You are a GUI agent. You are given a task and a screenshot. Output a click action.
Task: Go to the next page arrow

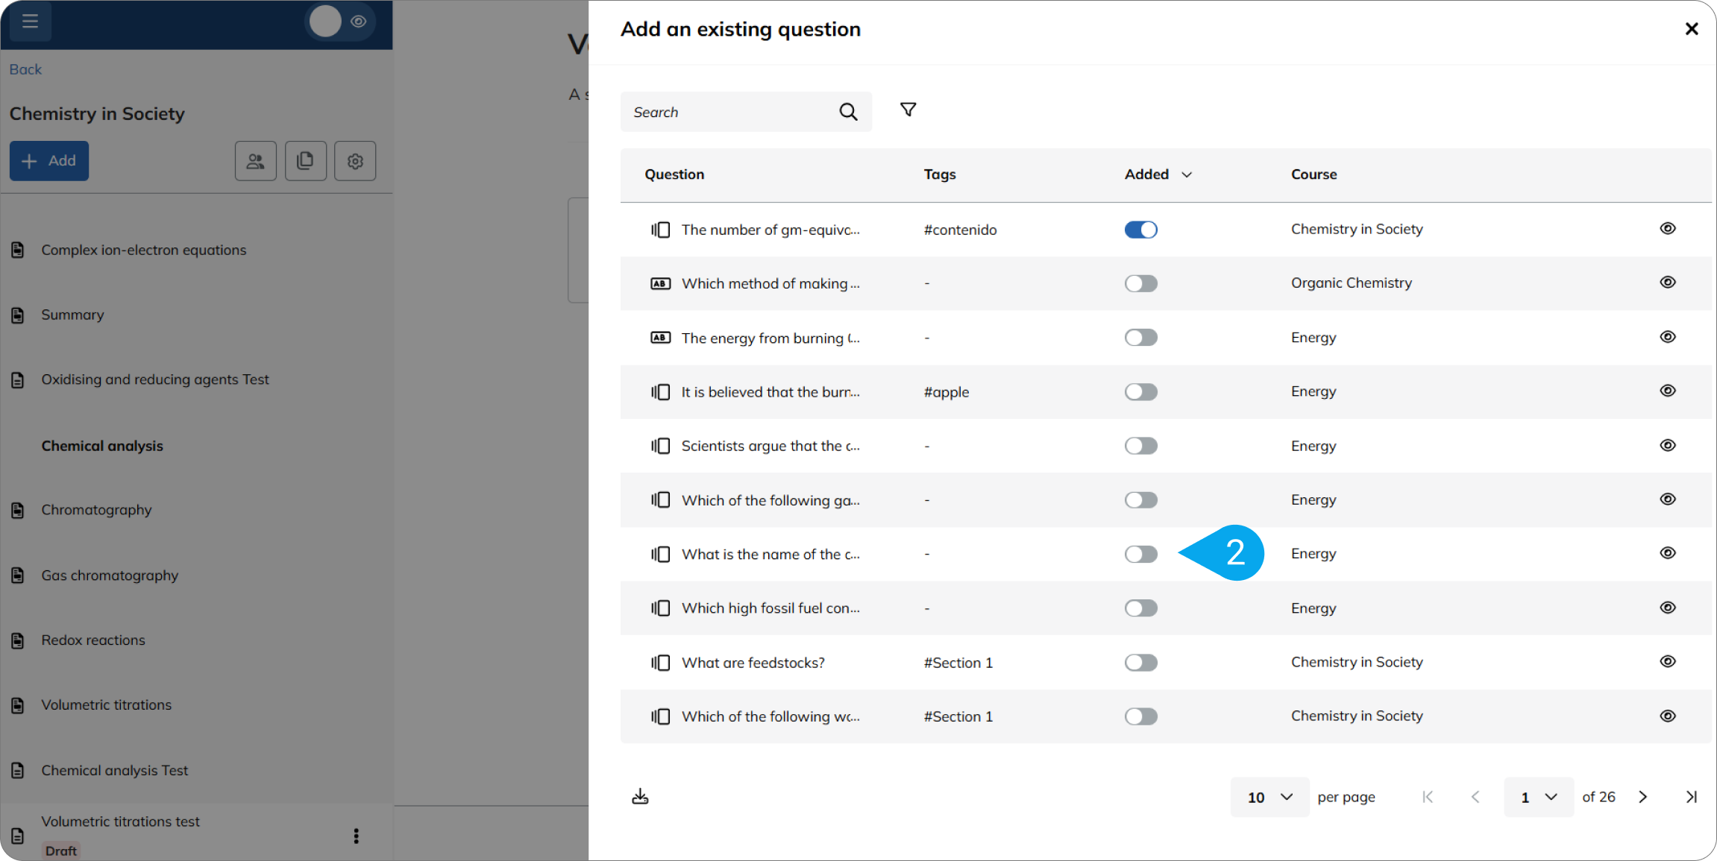1642,797
